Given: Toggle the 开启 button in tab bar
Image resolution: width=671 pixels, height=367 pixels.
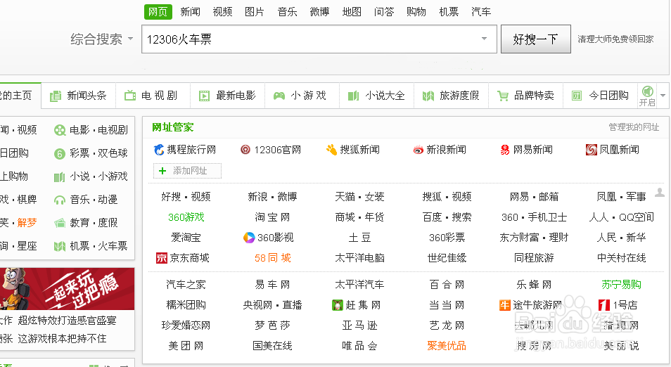Looking at the screenshot, I should [x=647, y=96].
